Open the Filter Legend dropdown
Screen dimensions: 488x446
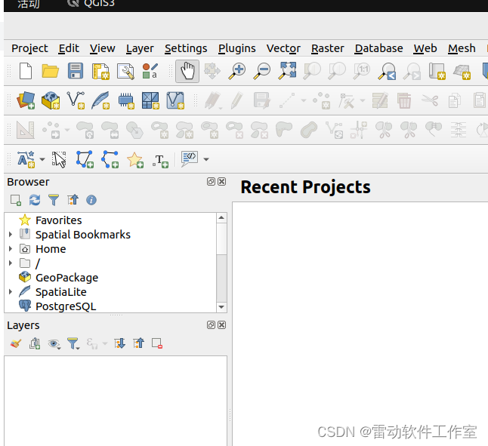pyautogui.click(x=73, y=344)
